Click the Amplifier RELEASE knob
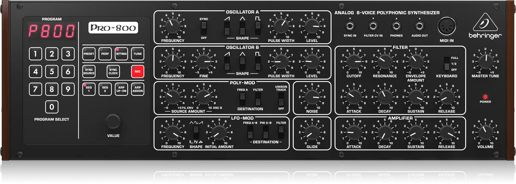The image size is (516, 184). tap(446, 133)
